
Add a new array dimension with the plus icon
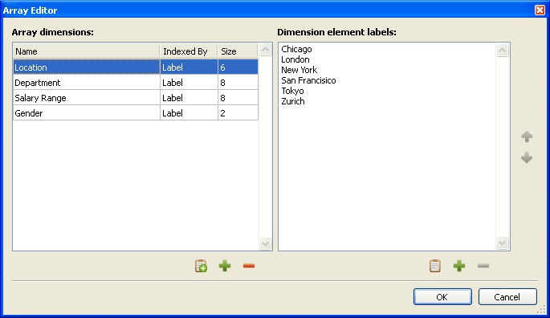click(x=225, y=266)
